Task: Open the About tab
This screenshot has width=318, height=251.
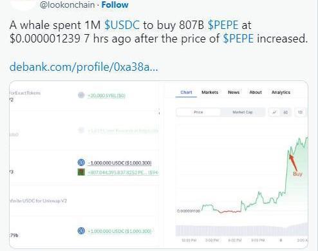Action: 256,93
